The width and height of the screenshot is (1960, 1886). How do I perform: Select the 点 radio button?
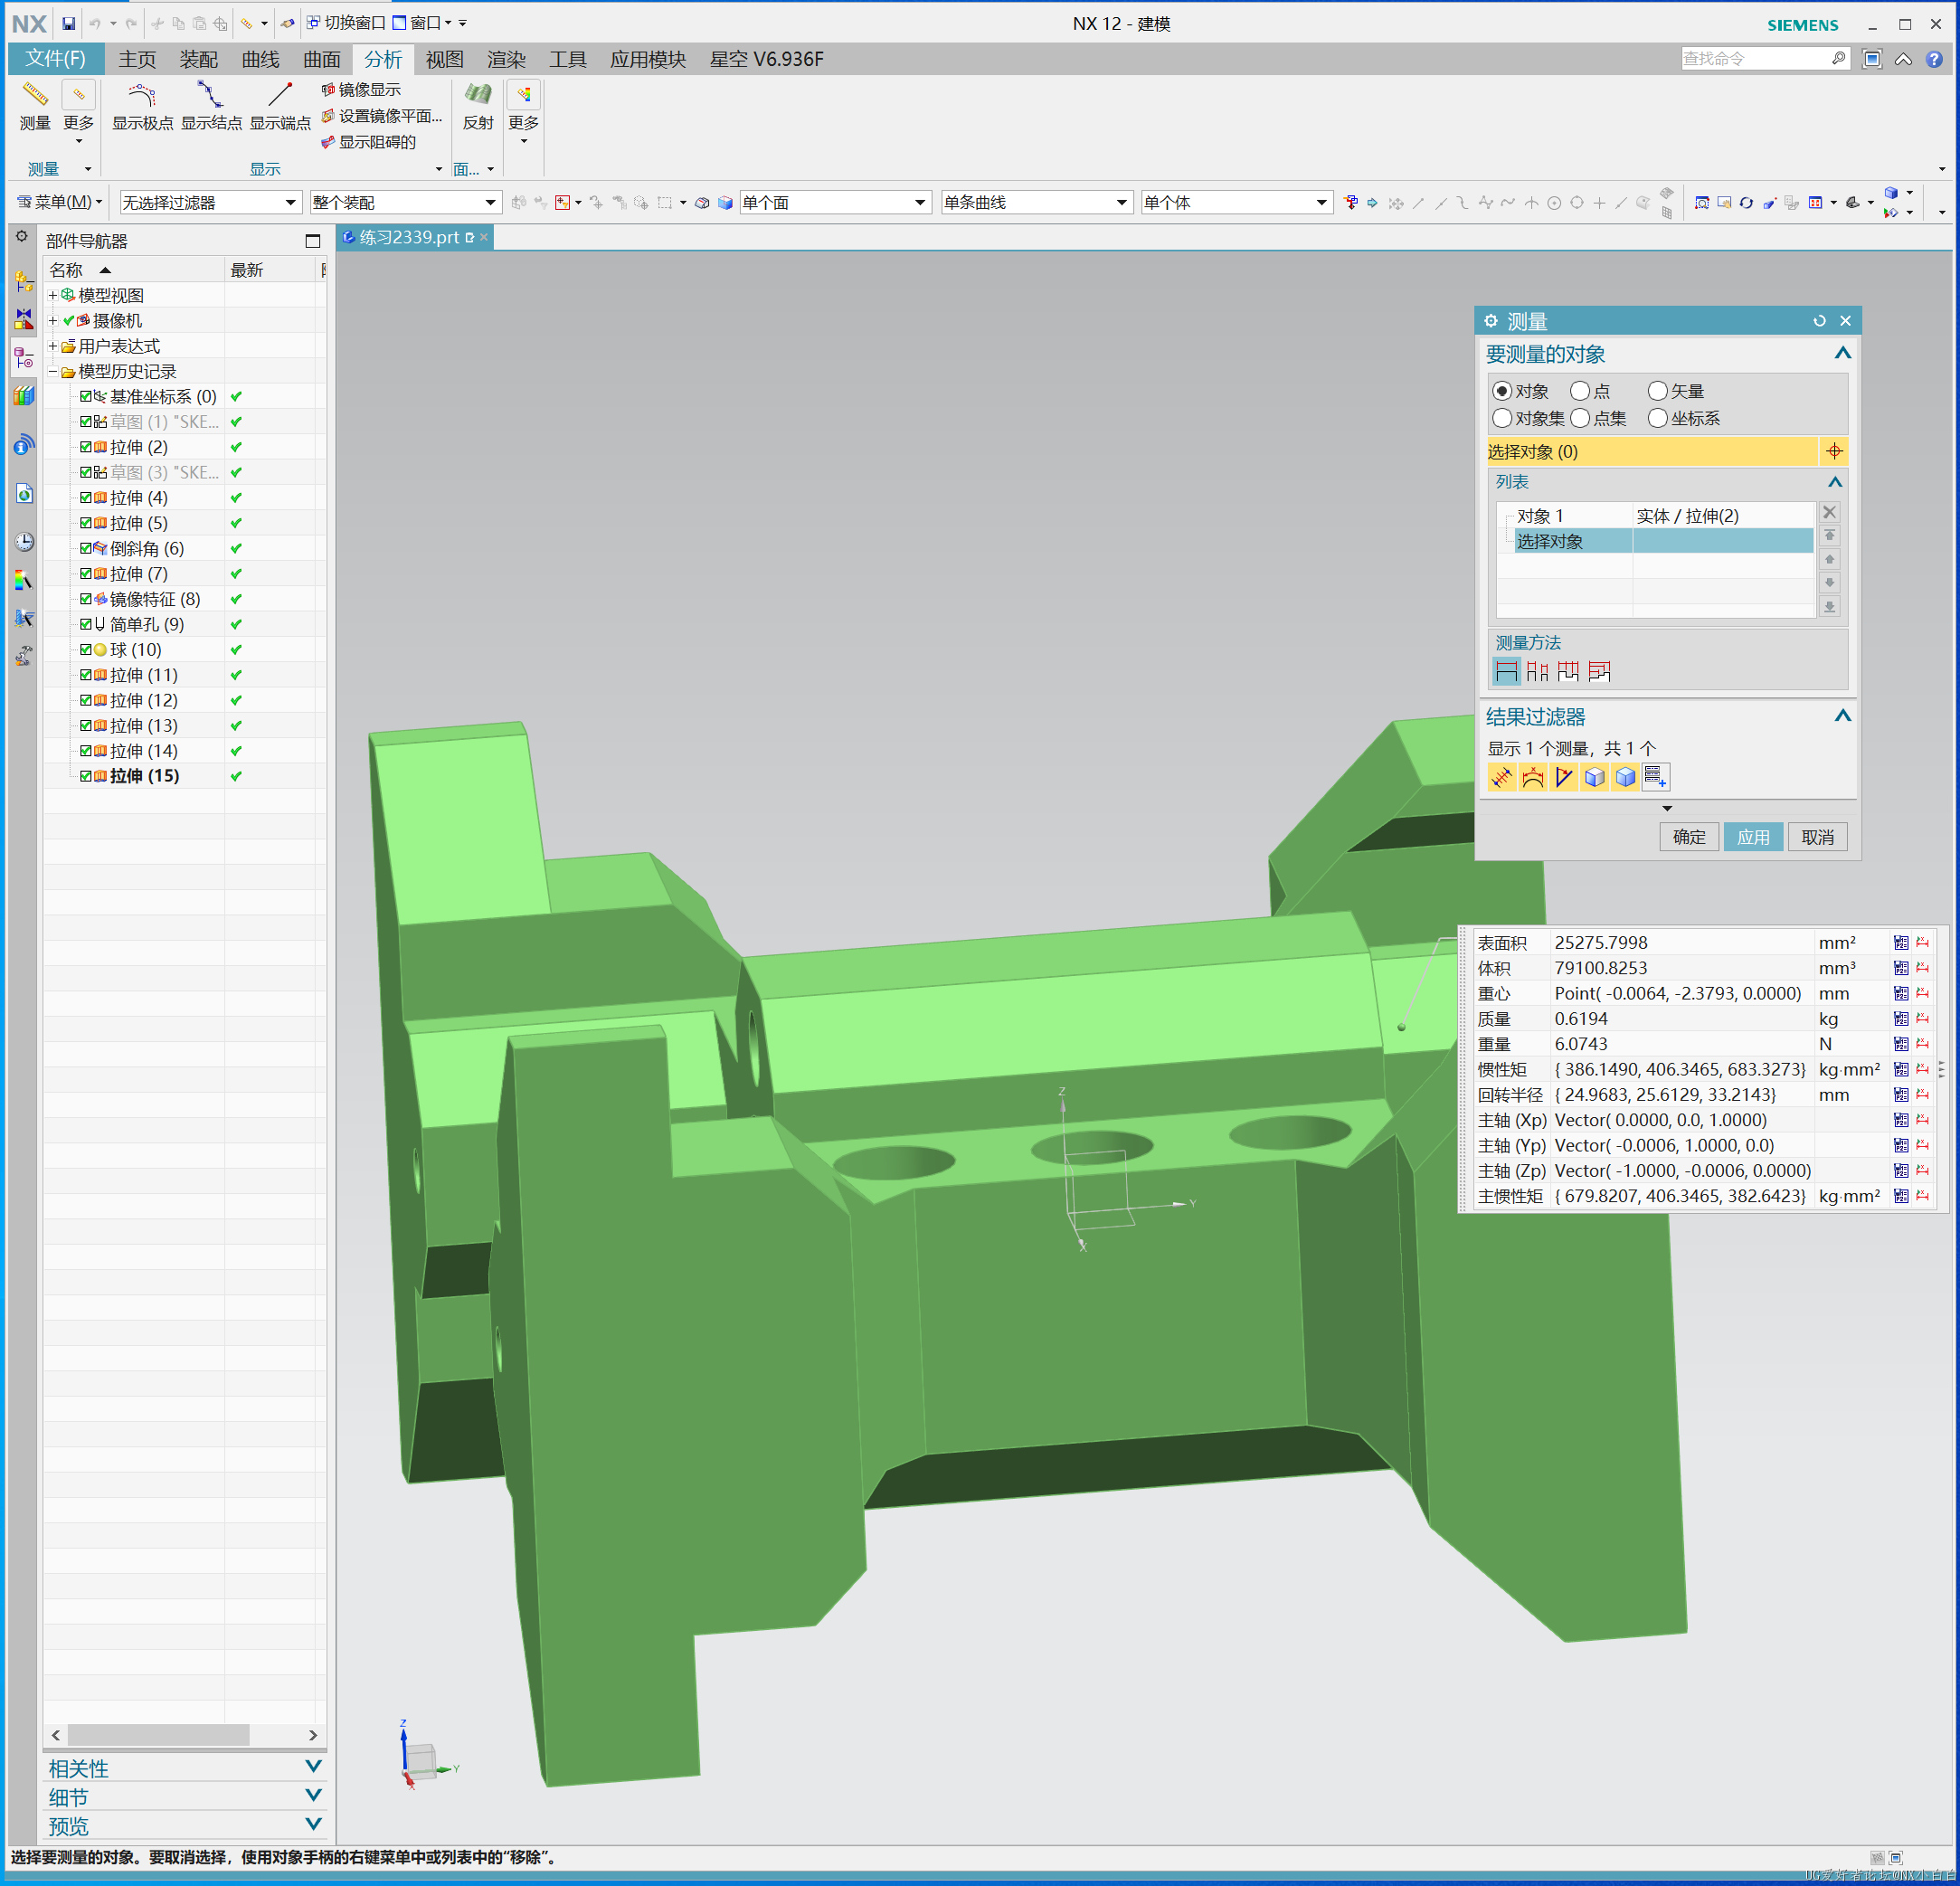[x=1580, y=391]
